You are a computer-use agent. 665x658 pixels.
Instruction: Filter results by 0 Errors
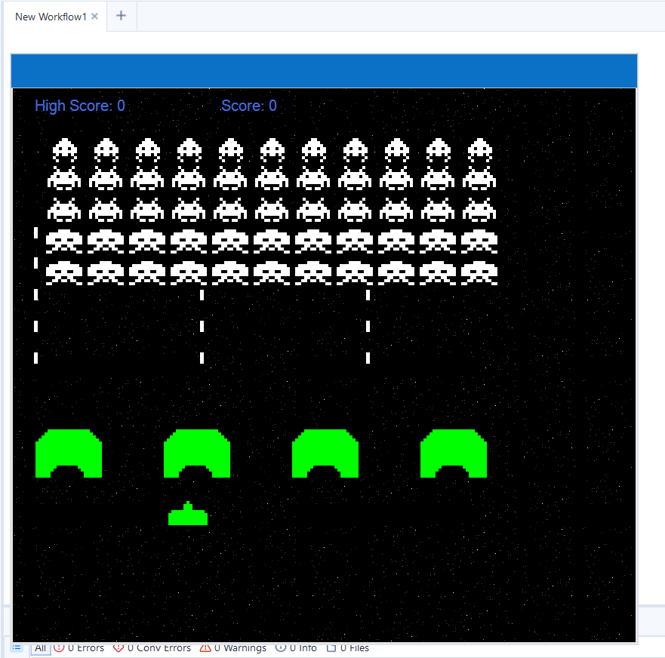[x=79, y=648]
